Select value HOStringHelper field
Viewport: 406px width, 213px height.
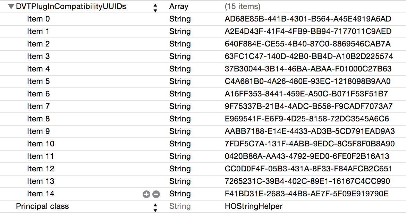[254, 206]
